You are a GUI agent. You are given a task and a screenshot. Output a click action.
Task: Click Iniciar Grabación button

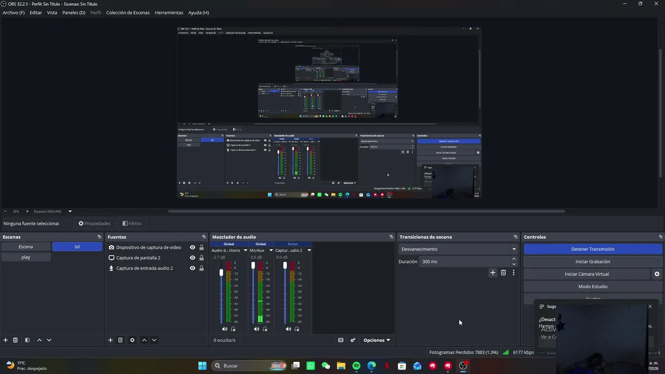[593, 261]
